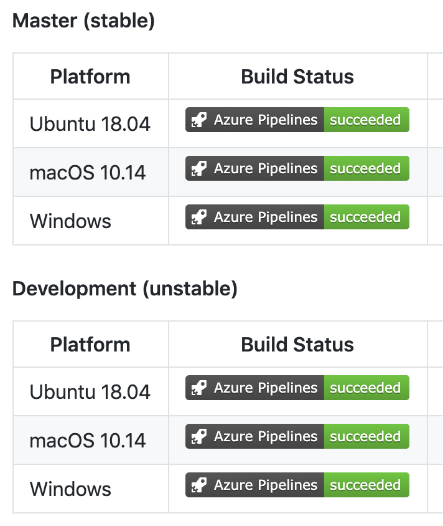Image resolution: width=443 pixels, height=526 pixels.
Task: Click Azure Pipelines label in Master Ubuntu row
Action: 266,120
